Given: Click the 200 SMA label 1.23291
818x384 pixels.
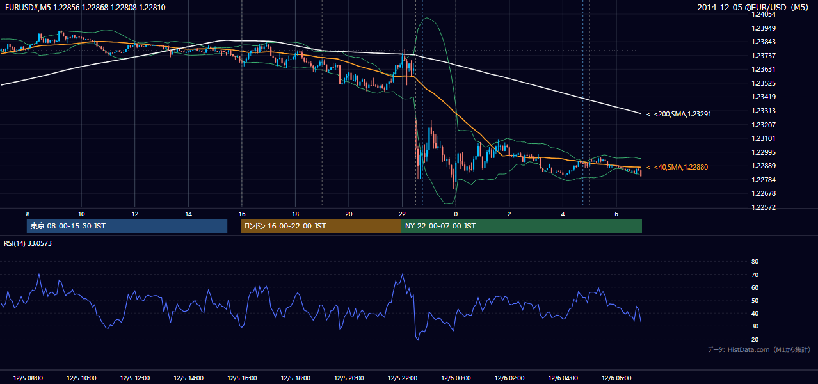Looking at the screenshot, I should click(678, 114).
